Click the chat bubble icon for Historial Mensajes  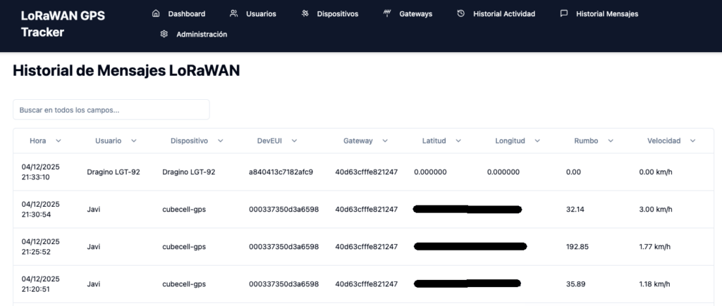point(563,13)
